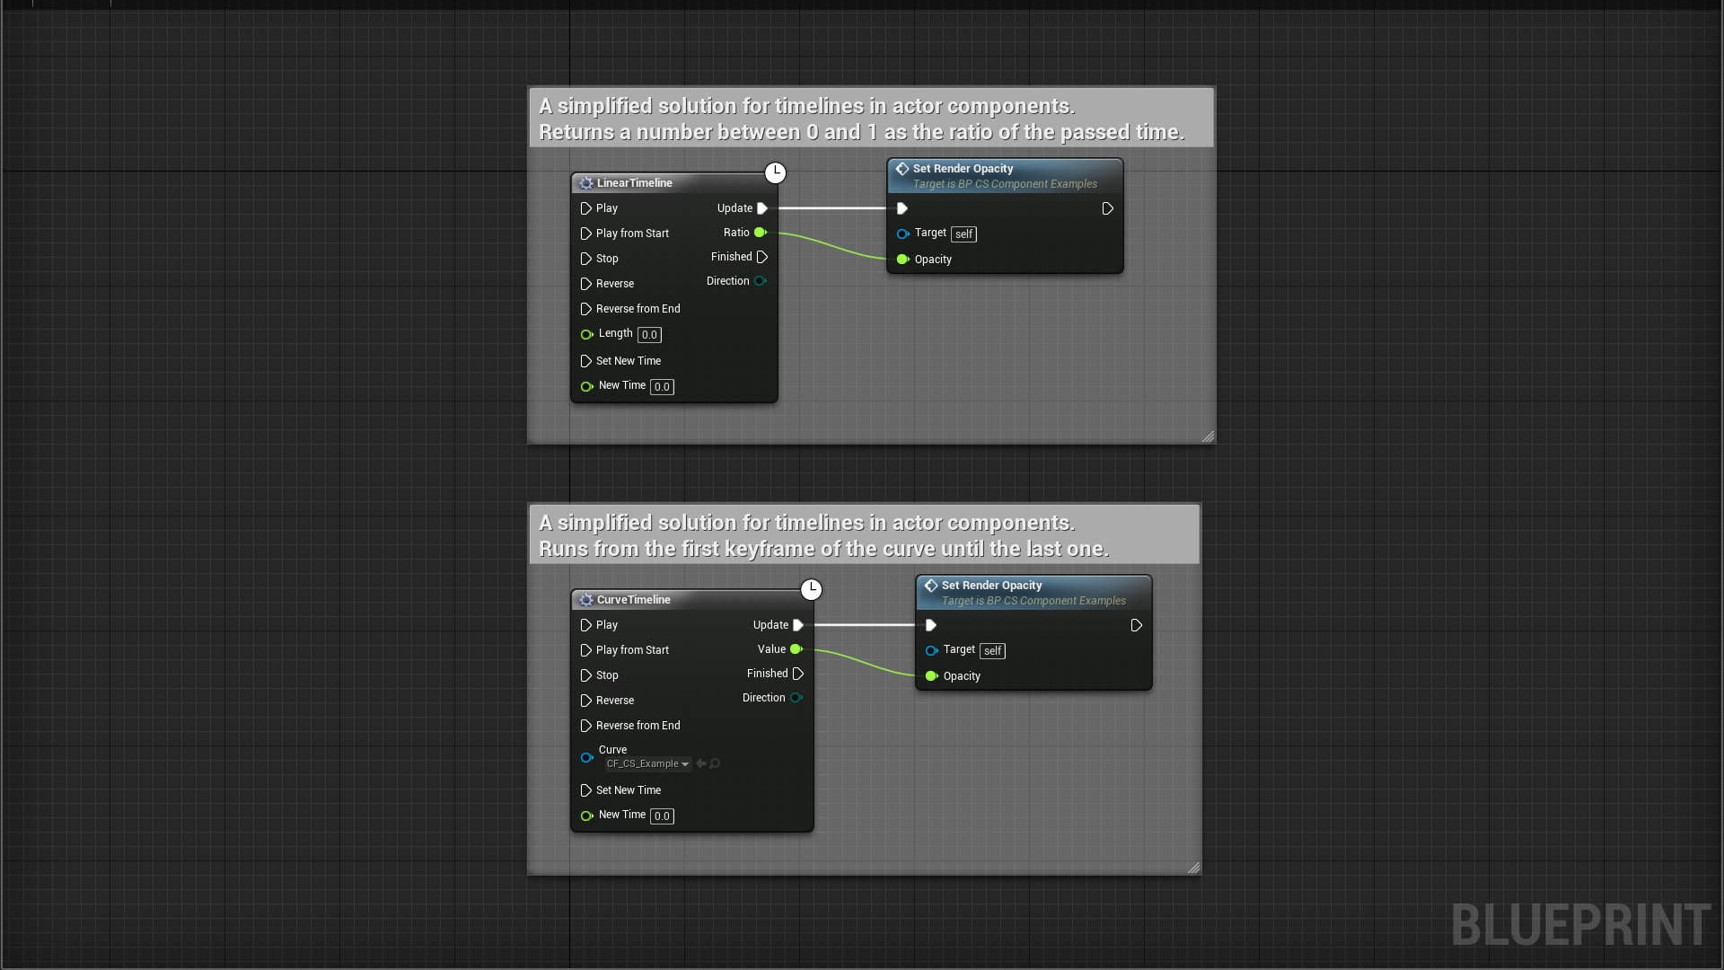Edit the Length value field on LinearTimeline
The height and width of the screenshot is (970, 1724).
[x=648, y=334]
